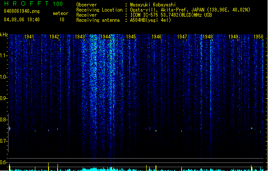The height and width of the screenshot is (171, 268).
Task: Click the 1949 time axis label
Action: point(233,37)
